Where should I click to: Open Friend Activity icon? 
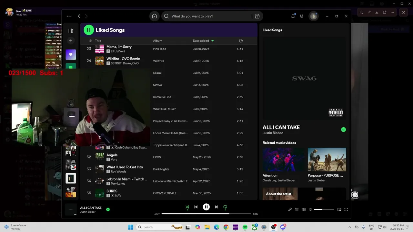tap(302, 16)
